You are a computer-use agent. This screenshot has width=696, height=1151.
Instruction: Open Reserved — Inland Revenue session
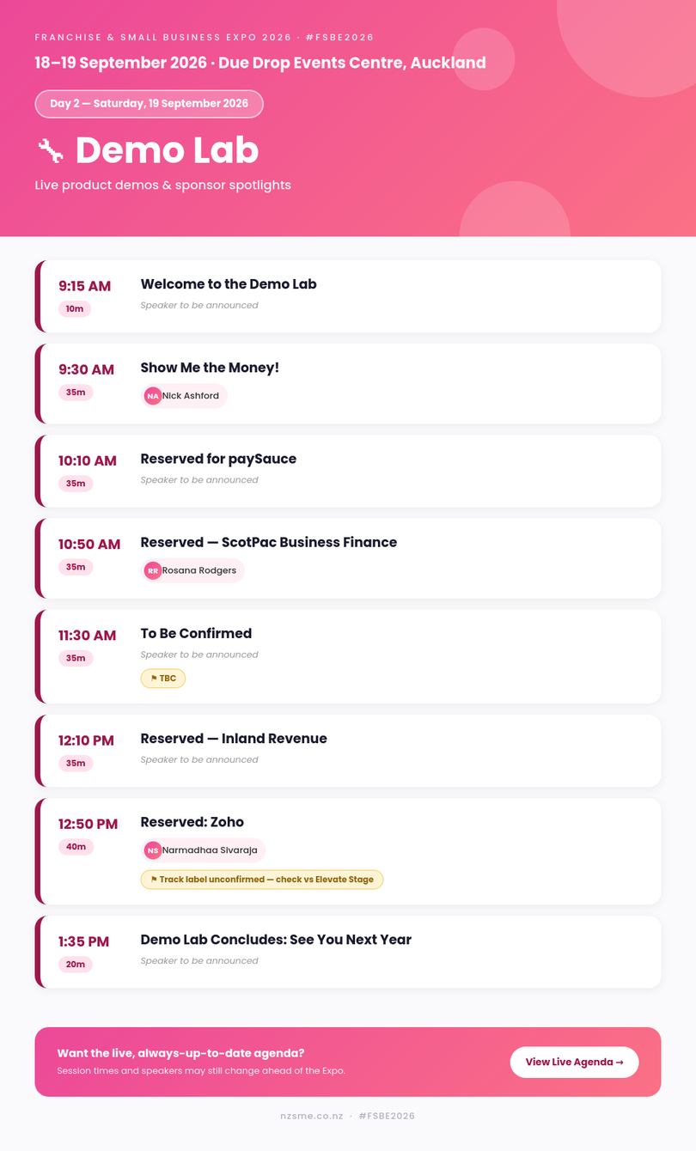[234, 739]
